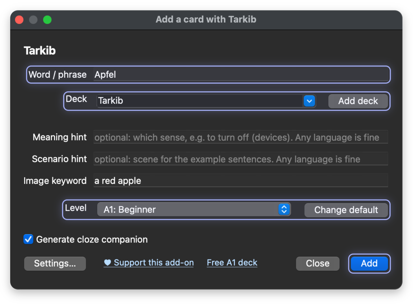Click the heart icon beside Support this add-on
This screenshot has height=304, width=413.
pos(107,263)
